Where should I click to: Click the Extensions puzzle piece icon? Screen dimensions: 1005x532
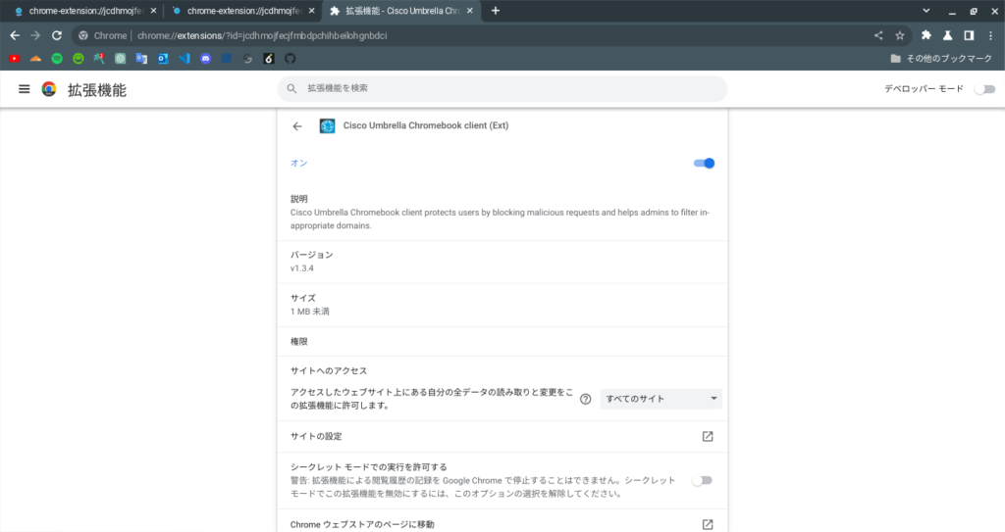coord(926,35)
